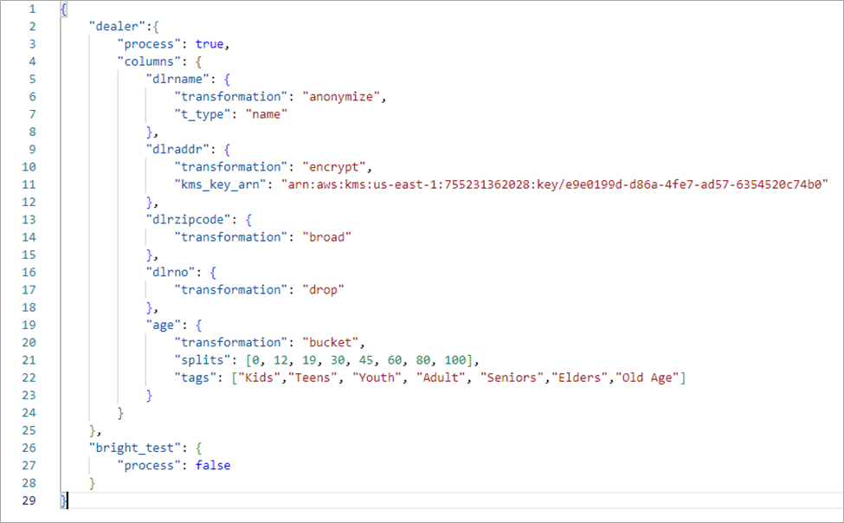Image resolution: width=844 pixels, height=523 pixels.
Task: Click line number 11 in the gutter
Action: coord(29,184)
